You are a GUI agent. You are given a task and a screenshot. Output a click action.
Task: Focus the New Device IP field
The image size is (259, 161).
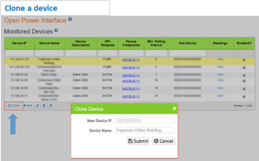pyautogui.click(x=144, y=120)
